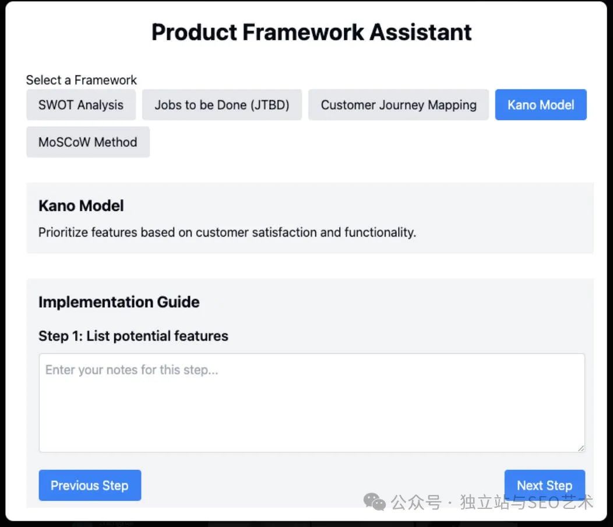Screen dimensions: 613x527
Task: Go to the Next Step
Action: [x=544, y=485]
